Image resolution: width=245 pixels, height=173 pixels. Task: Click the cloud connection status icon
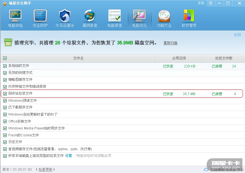[206, 170]
